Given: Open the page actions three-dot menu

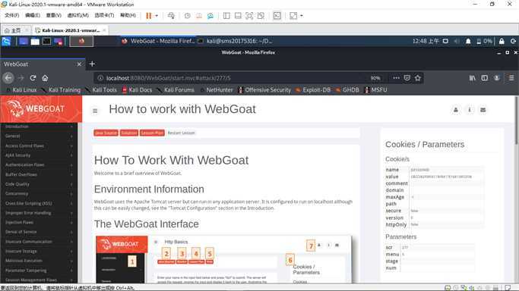Looking at the screenshot, I should [396, 78].
